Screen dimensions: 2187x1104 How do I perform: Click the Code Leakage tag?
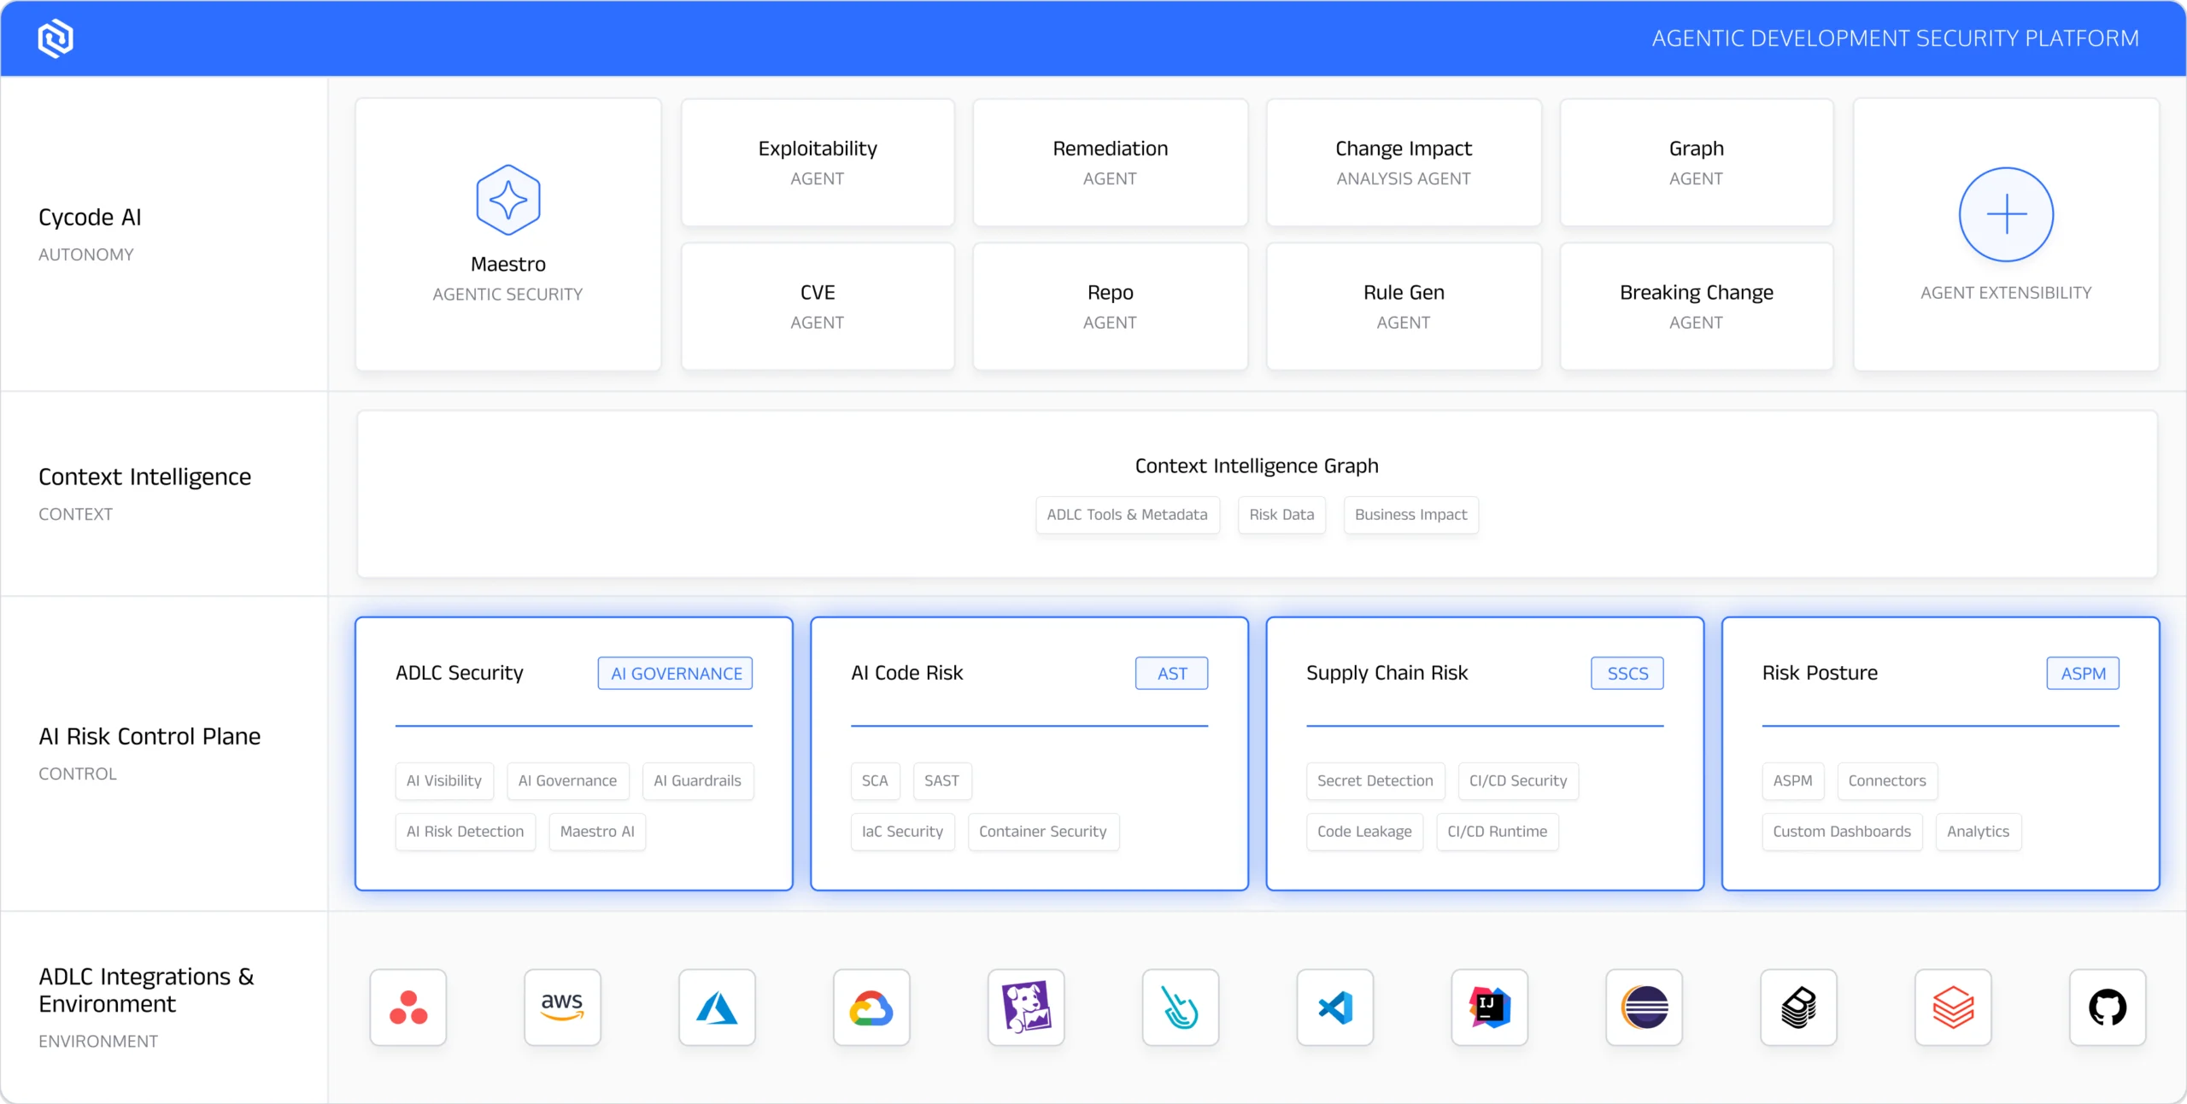pyautogui.click(x=1364, y=832)
